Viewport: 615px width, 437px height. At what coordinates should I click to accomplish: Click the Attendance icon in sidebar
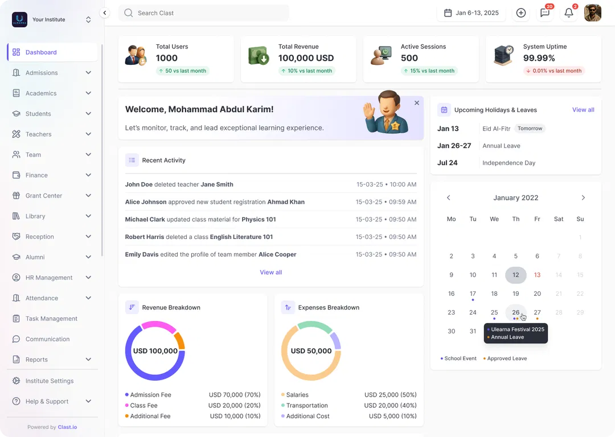tap(16, 298)
